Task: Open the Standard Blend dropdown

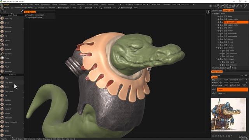Action: tap(238, 80)
